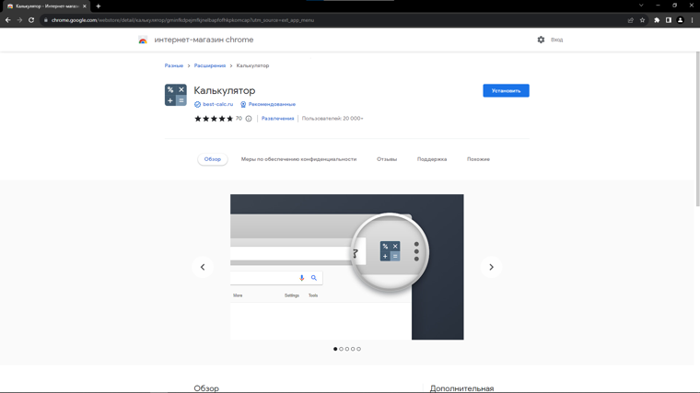The width and height of the screenshot is (700, 393).
Task: Select the first carousel dot
Action: click(335, 349)
